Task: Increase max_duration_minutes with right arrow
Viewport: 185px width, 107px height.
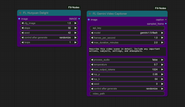Action: (162, 43)
